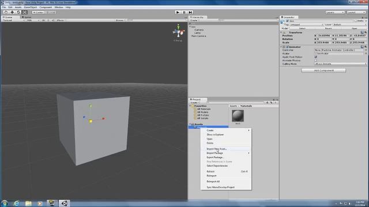Open the Gizmos dropdown in Scene view

[x=121, y=21]
